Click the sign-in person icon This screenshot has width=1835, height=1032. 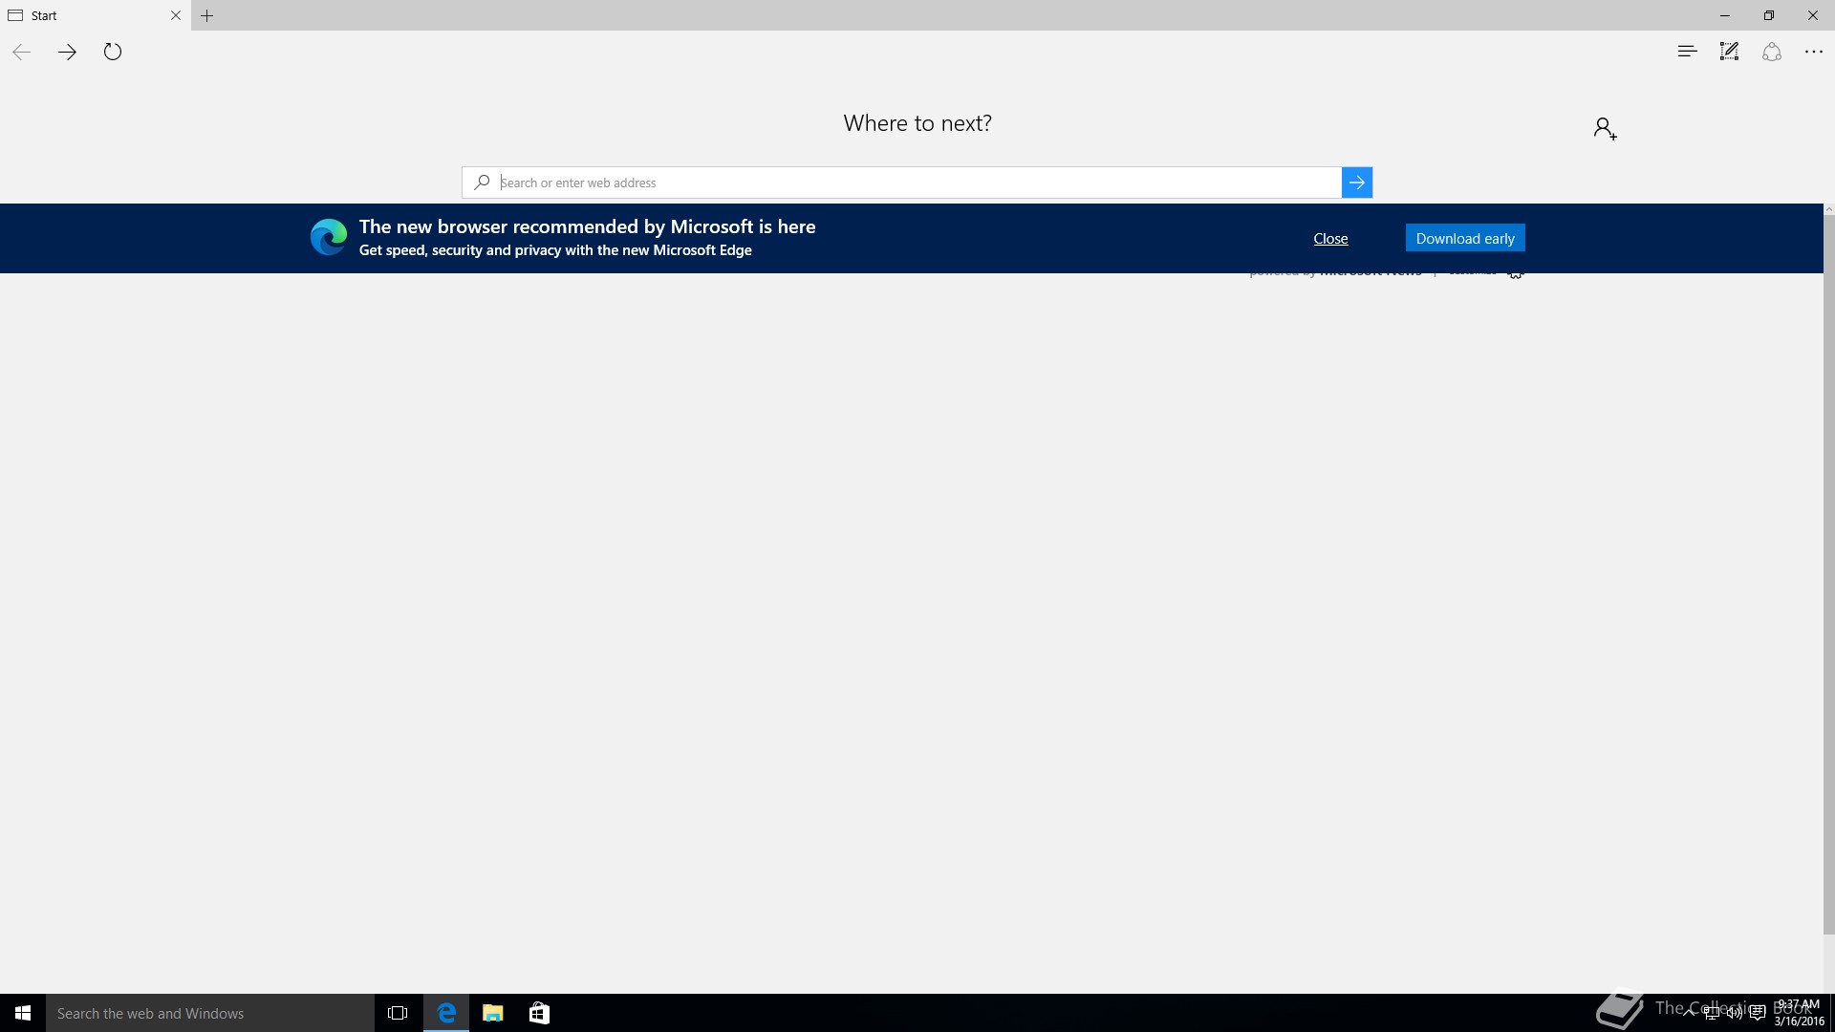[x=1605, y=128]
